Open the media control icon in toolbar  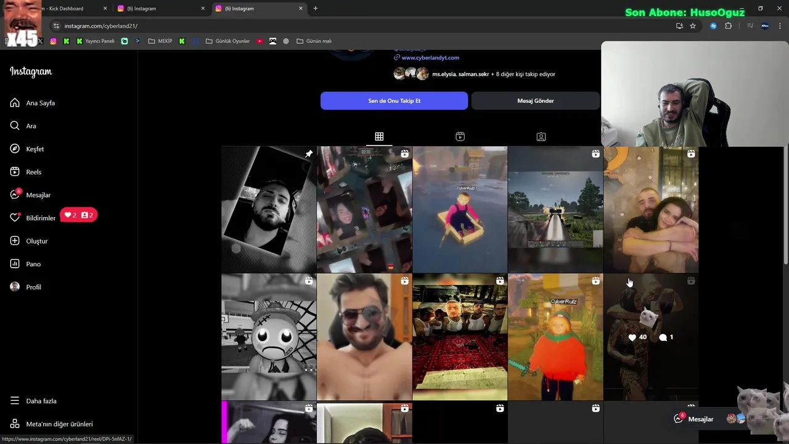(x=750, y=26)
